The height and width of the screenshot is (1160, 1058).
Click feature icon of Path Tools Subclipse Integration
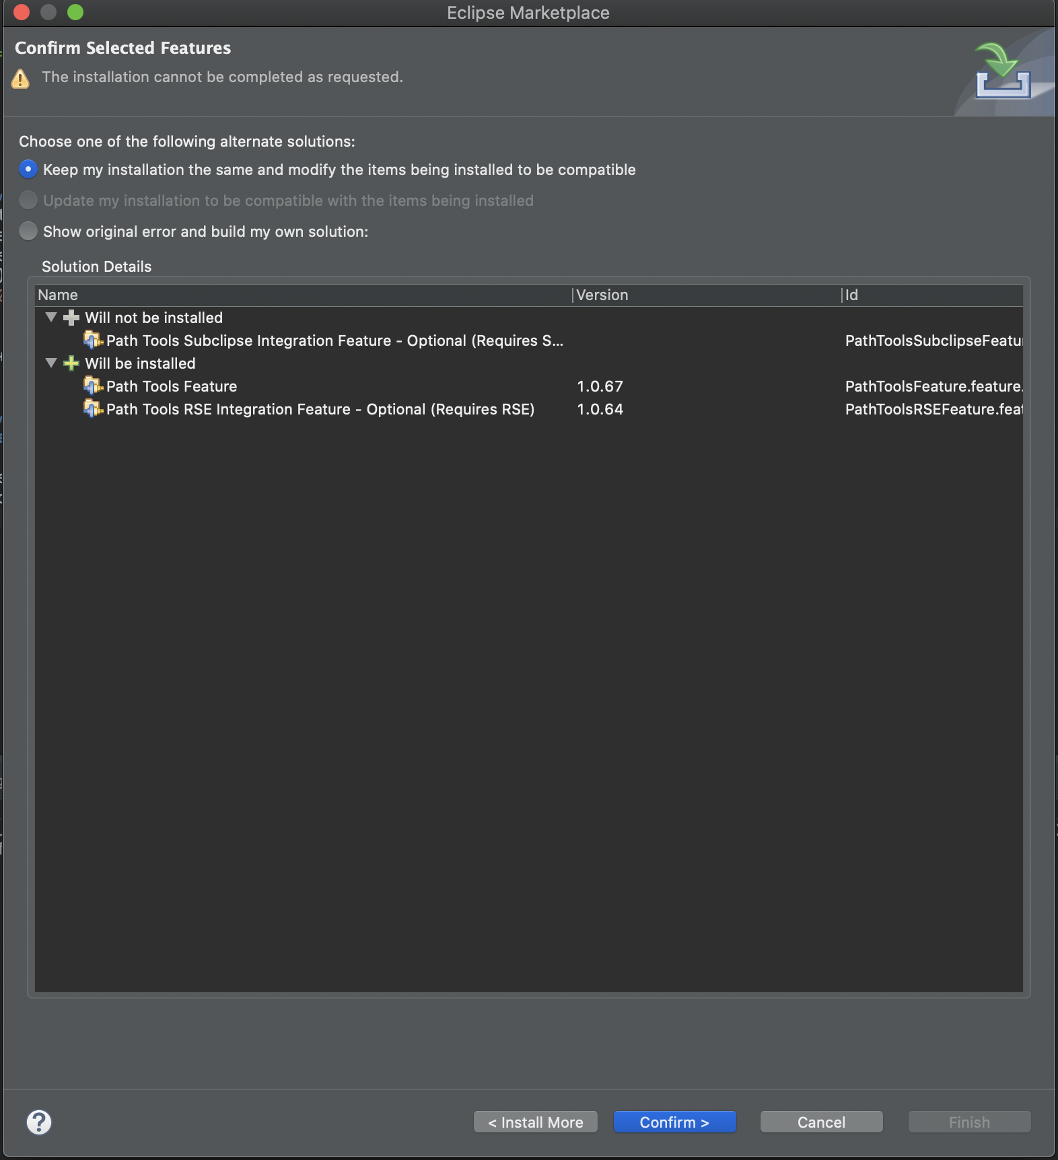click(93, 340)
